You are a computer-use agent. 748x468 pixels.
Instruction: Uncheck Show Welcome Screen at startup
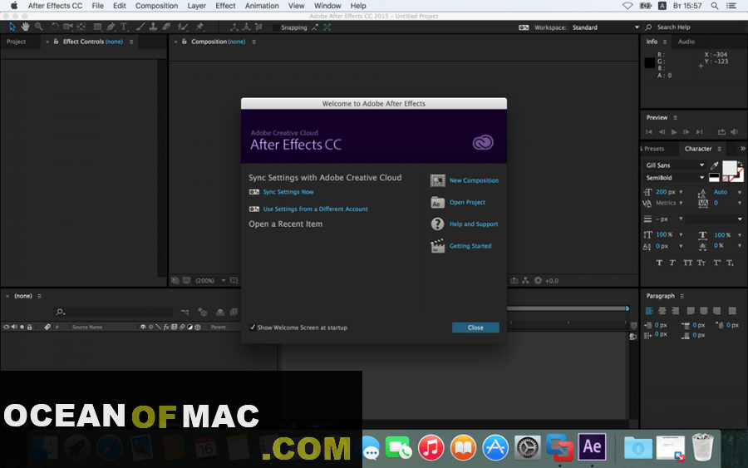pos(253,328)
